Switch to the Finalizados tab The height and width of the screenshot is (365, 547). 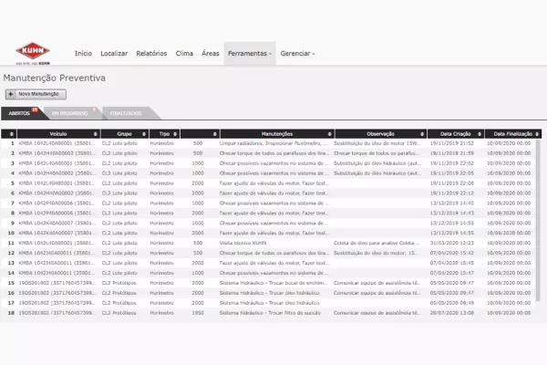point(125,113)
